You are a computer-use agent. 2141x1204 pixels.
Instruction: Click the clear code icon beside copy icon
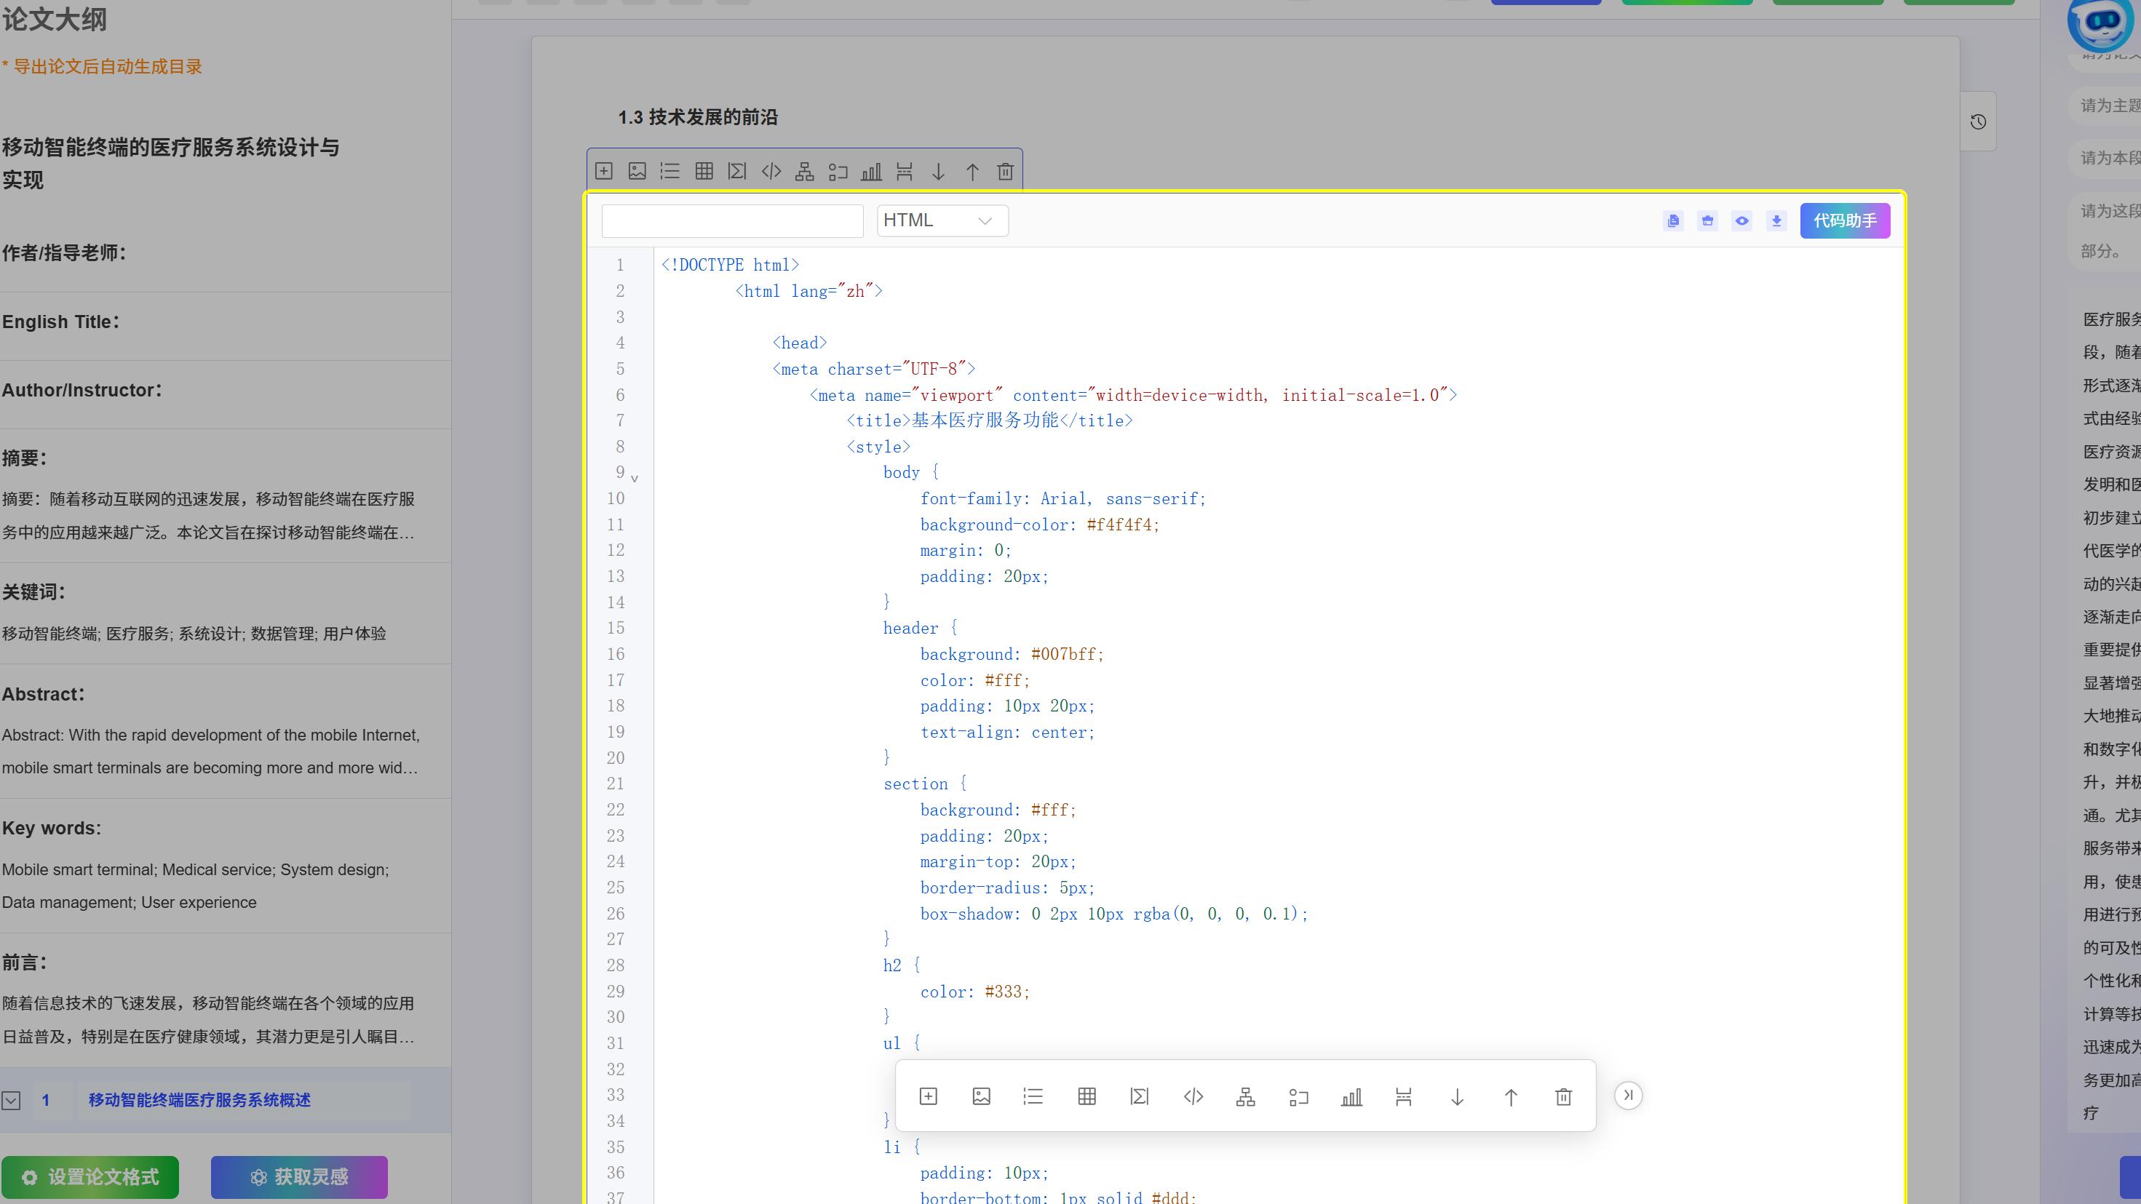point(1707,221)
